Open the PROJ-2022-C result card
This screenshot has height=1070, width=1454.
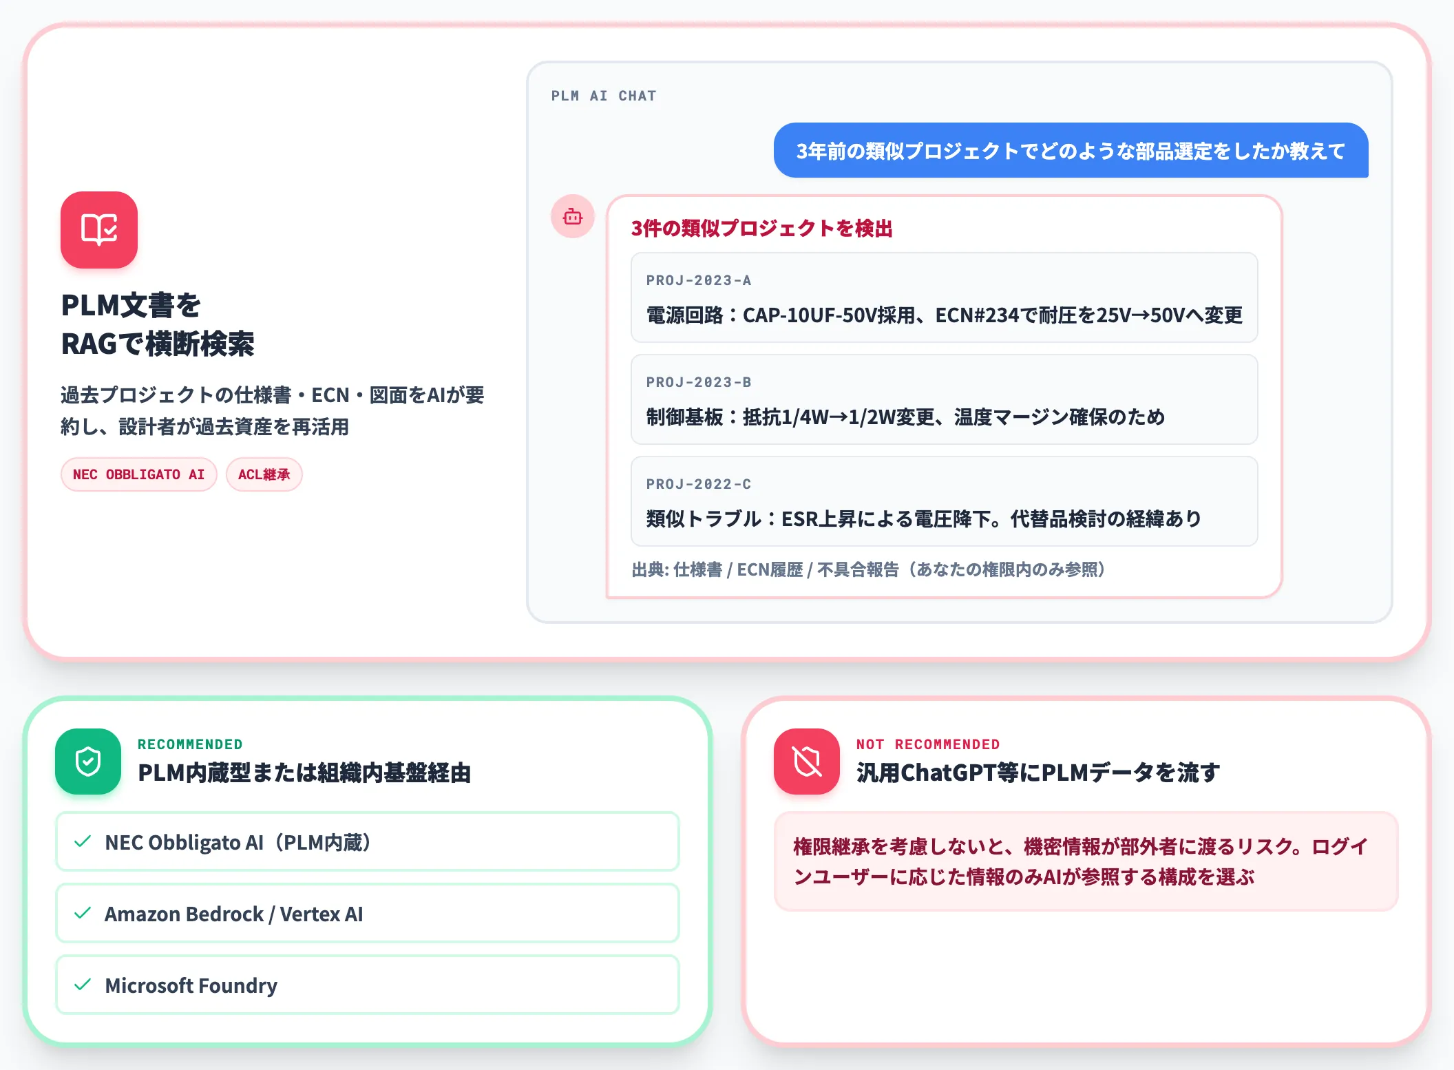(x=945, y=501)
